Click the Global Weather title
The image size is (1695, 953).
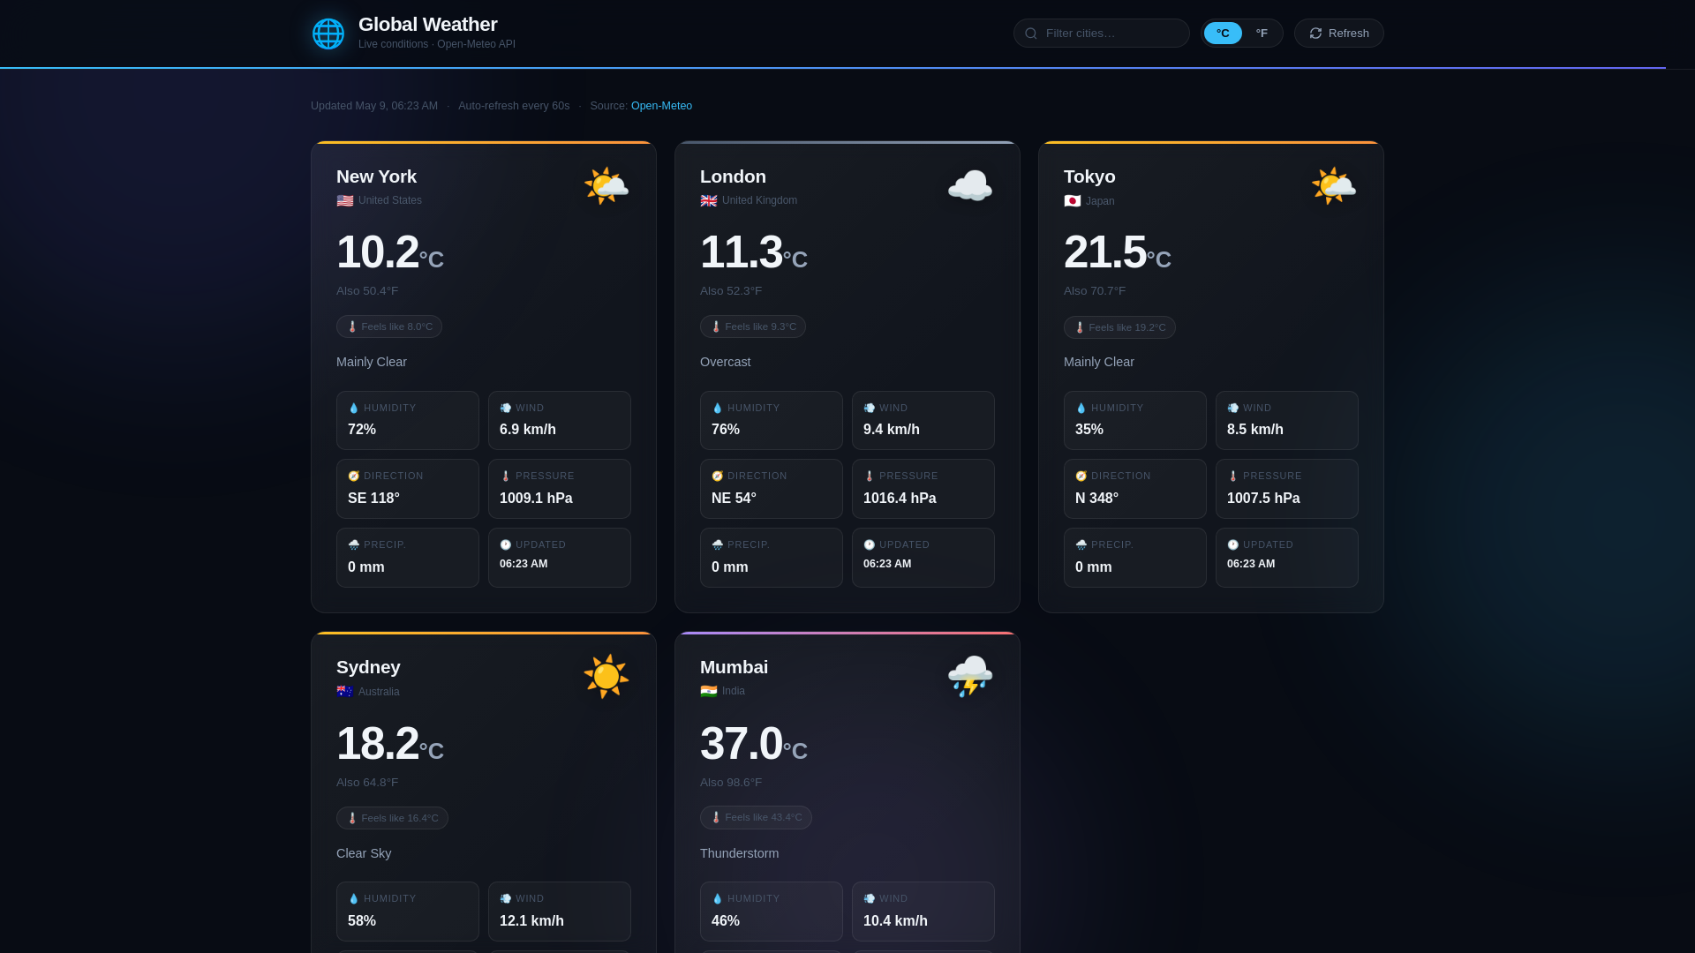pyautogui.click(x=428, y=25)
